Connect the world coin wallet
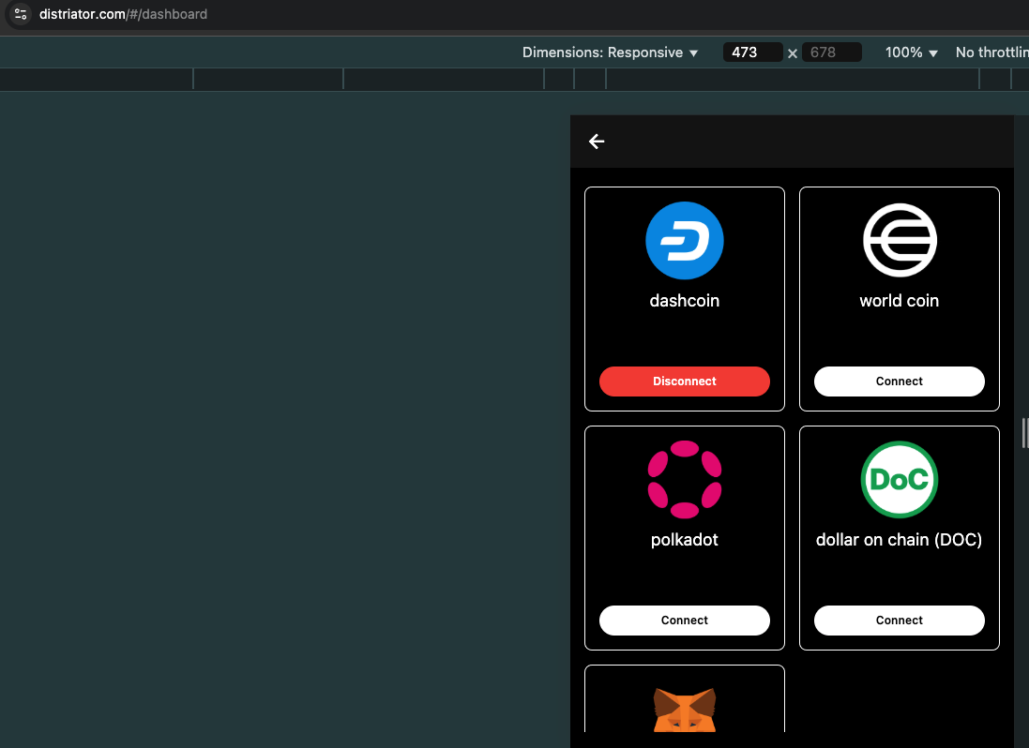1029x748 pixels. click(900, 381)
